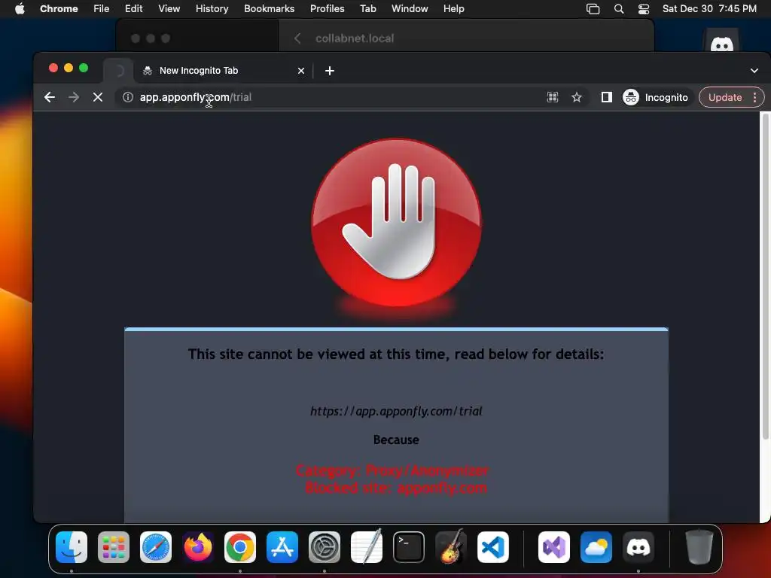Open the View menu
The width and height of the screenshot is (771, 578).
pos(169,9)
